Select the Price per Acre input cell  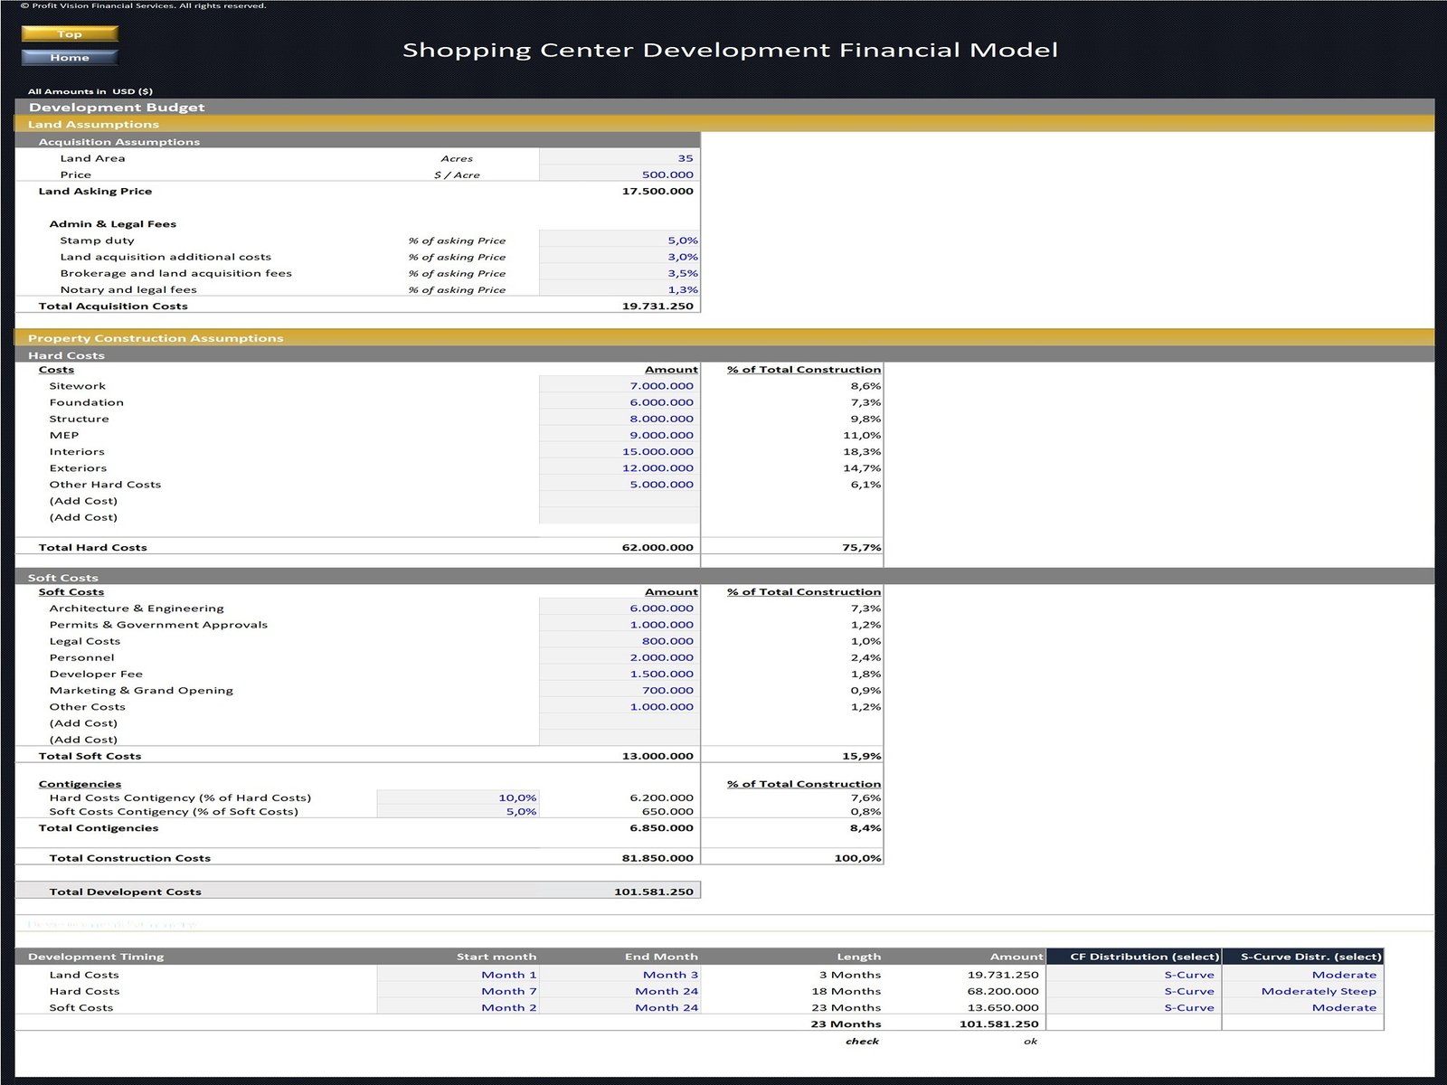pyautogui.click(x=619, y=175)
